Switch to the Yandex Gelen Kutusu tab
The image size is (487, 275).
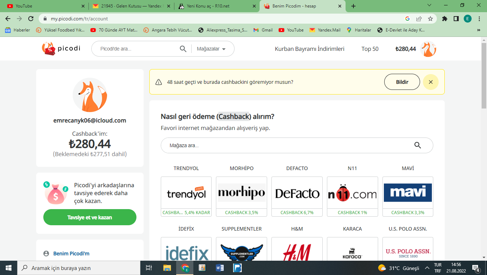131,6
